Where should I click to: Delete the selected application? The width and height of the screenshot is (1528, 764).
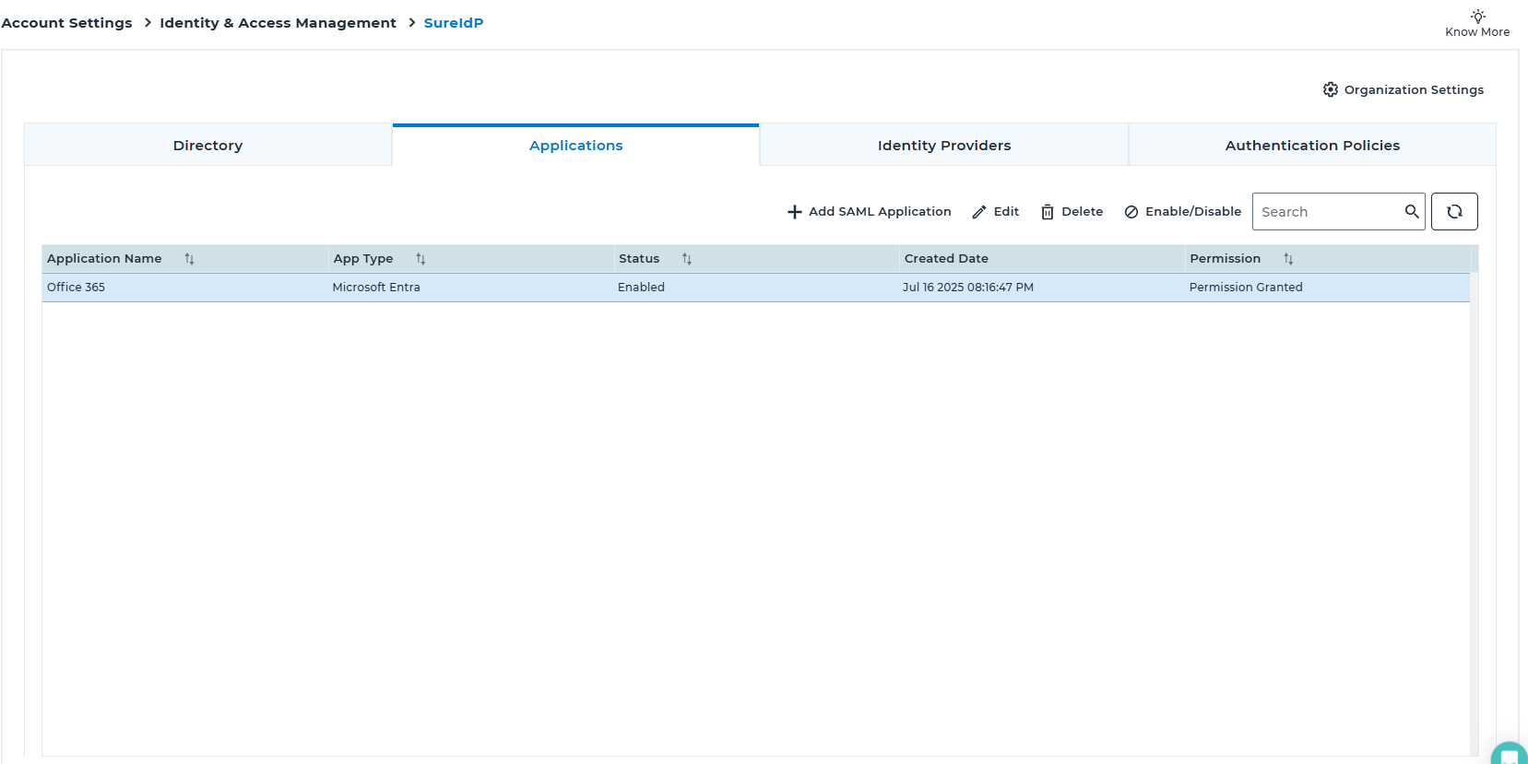[1072, 212]
